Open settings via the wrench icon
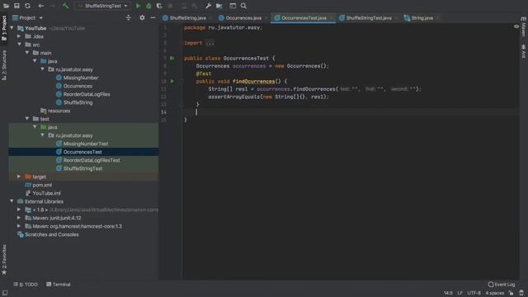This screenshot has height=297, width=528. coord(209,6)
